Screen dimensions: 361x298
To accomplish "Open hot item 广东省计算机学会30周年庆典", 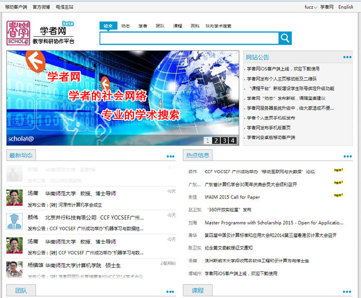I will (251, 185).
